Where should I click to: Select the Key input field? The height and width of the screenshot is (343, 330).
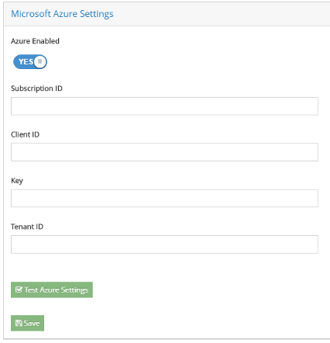(x=164, y=198)
